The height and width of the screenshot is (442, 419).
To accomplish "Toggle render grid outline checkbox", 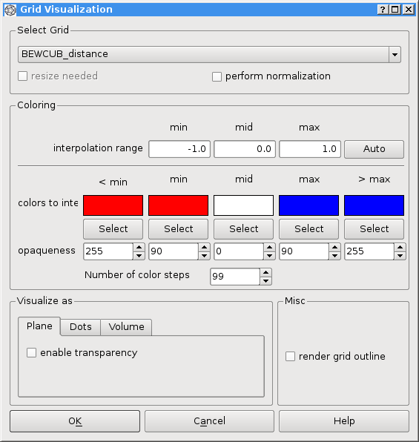I will [x=290, y=356].
